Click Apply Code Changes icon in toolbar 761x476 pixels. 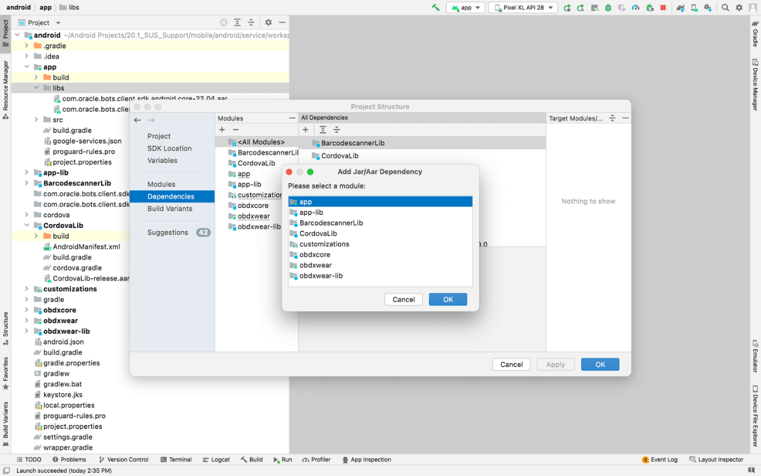594,8
